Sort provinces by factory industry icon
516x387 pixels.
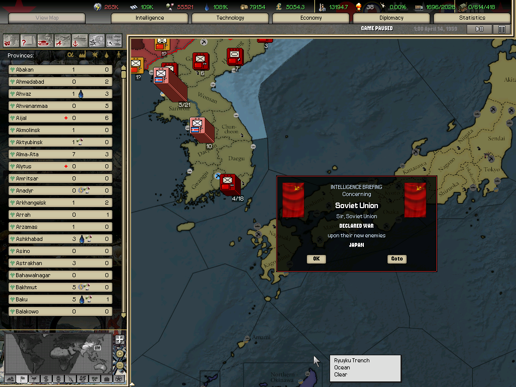(x=82, y=55)
